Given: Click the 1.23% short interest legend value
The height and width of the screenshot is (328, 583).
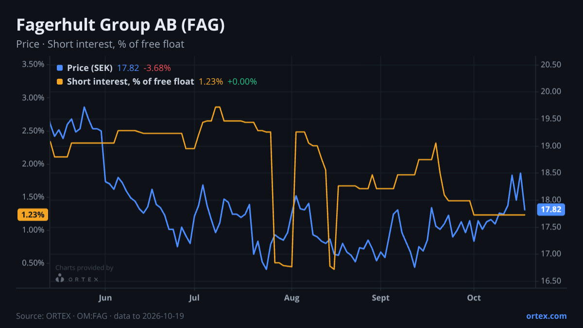Looking at the screenshot, I should (x=211, y=82).
